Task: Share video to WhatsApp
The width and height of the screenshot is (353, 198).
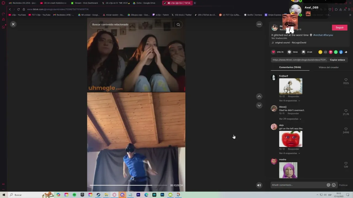Action: 336,52
